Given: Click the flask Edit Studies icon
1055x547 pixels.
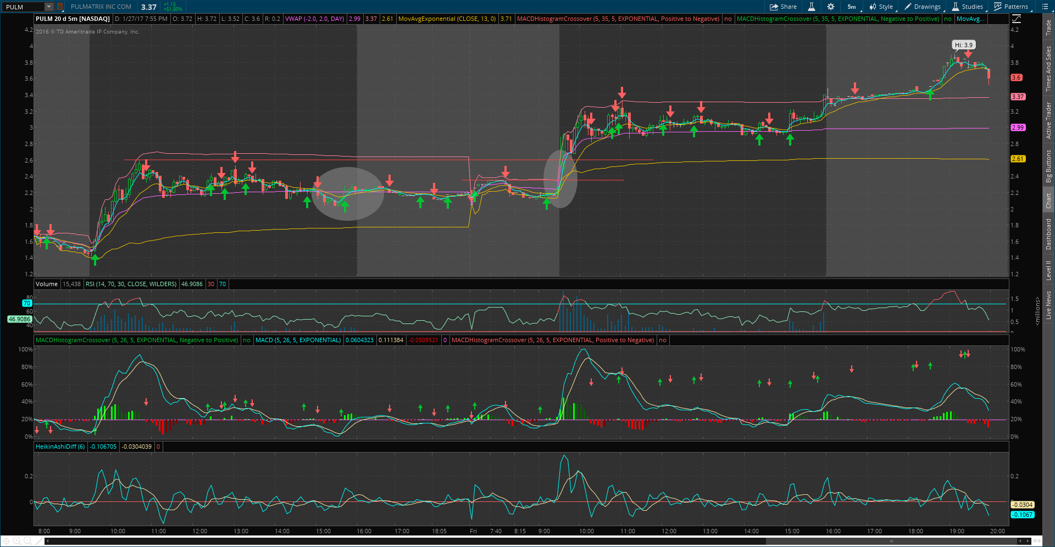Looking at the screenshot, I should tap(811, 7).
